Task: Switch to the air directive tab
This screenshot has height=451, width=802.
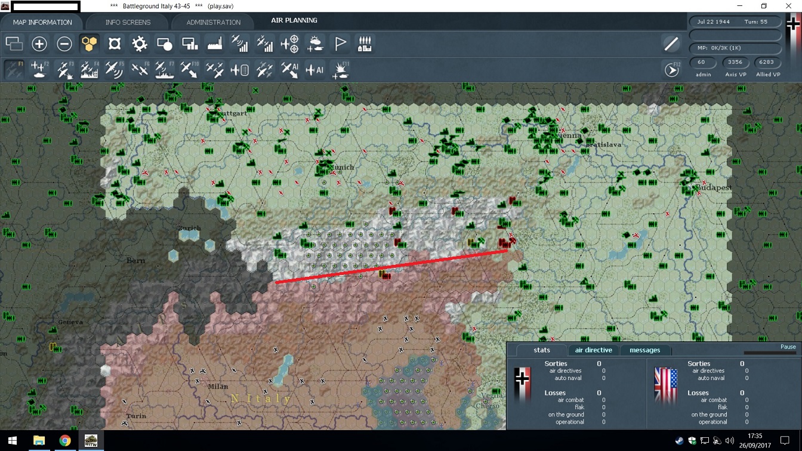Action: pyautogui.click(x=594, y=350)
